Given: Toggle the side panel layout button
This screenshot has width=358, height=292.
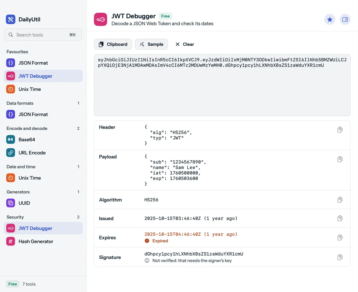Looking at the screenshot, I should coord(345,19).
